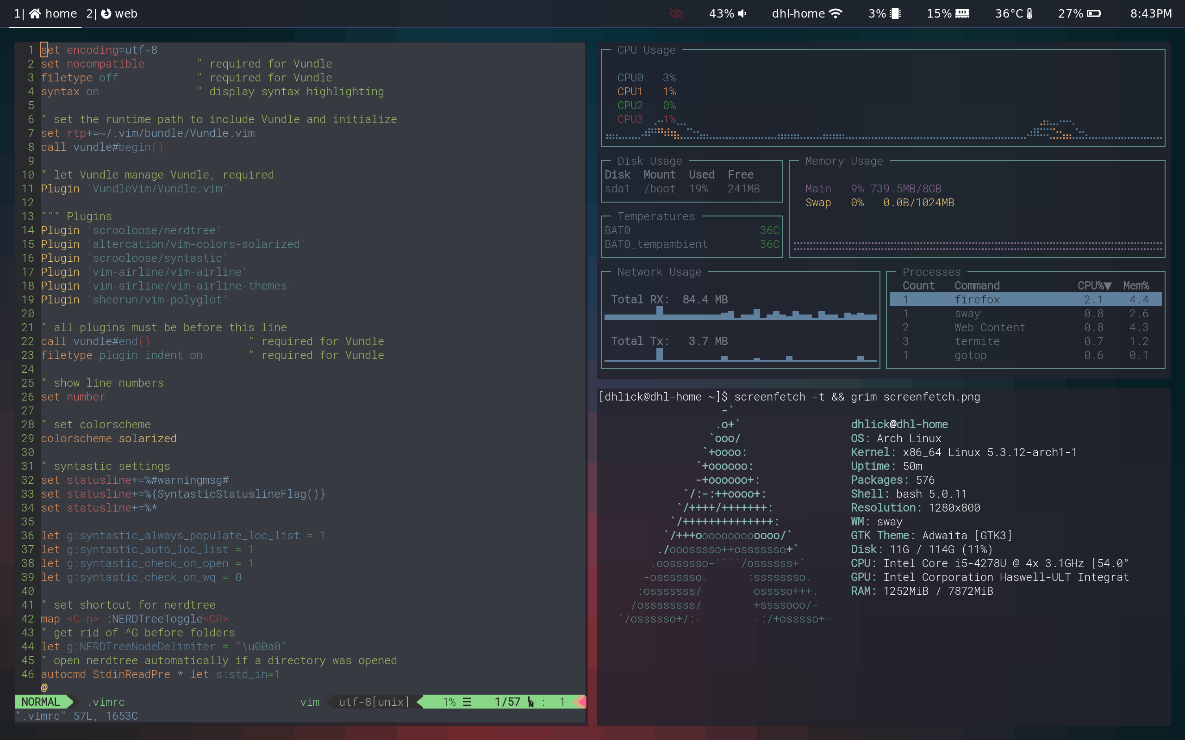Viewport: 1185px width, 740px height.
Task: Click the Firefox icon in workspace 2
Action: point(106,14)
